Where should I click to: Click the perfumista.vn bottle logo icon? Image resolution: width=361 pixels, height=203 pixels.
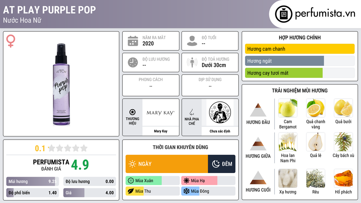tap(284, 14)
